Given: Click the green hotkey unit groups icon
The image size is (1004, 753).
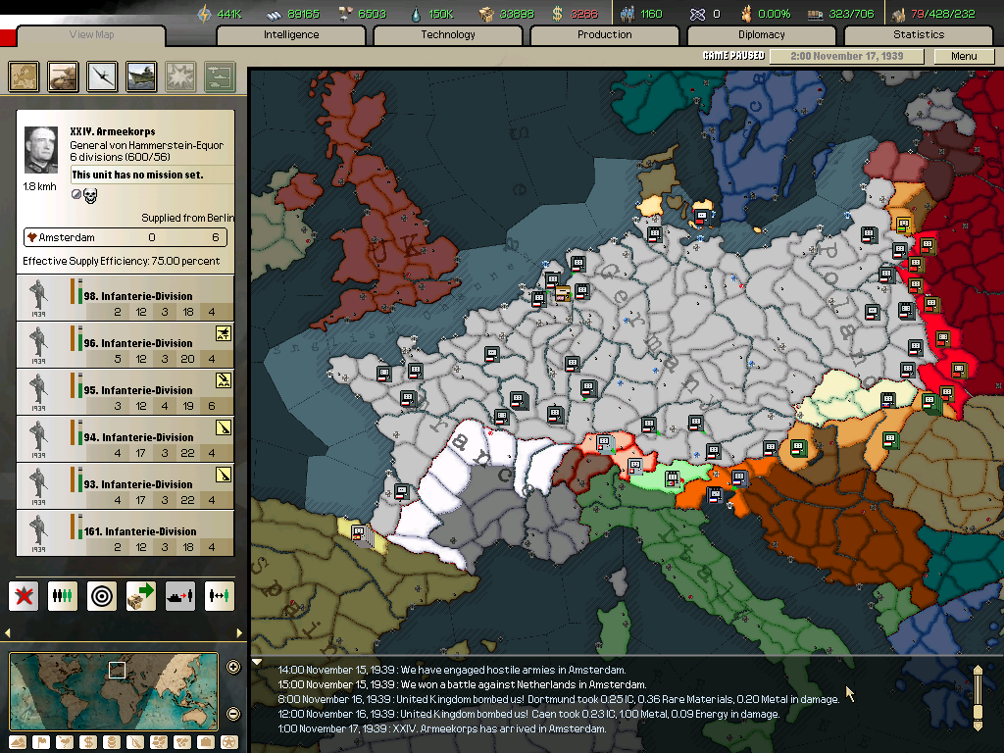Looking at the screenshot, I should [x=220, y=76].
